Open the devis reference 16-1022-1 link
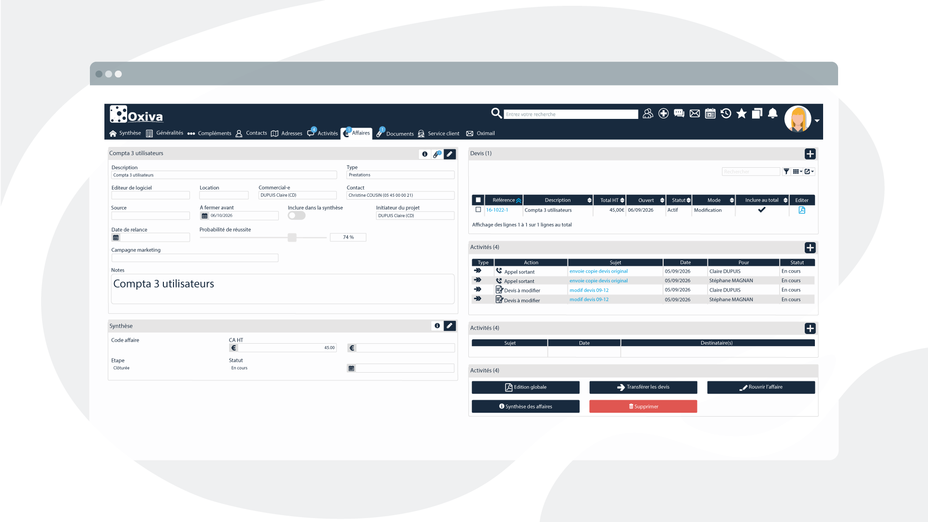This screenshot has width=928, height=522. pyautogui.click(x=497, y=210)
